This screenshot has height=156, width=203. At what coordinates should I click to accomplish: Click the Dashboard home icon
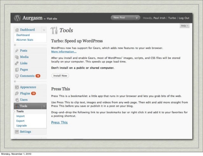[17, 30]
